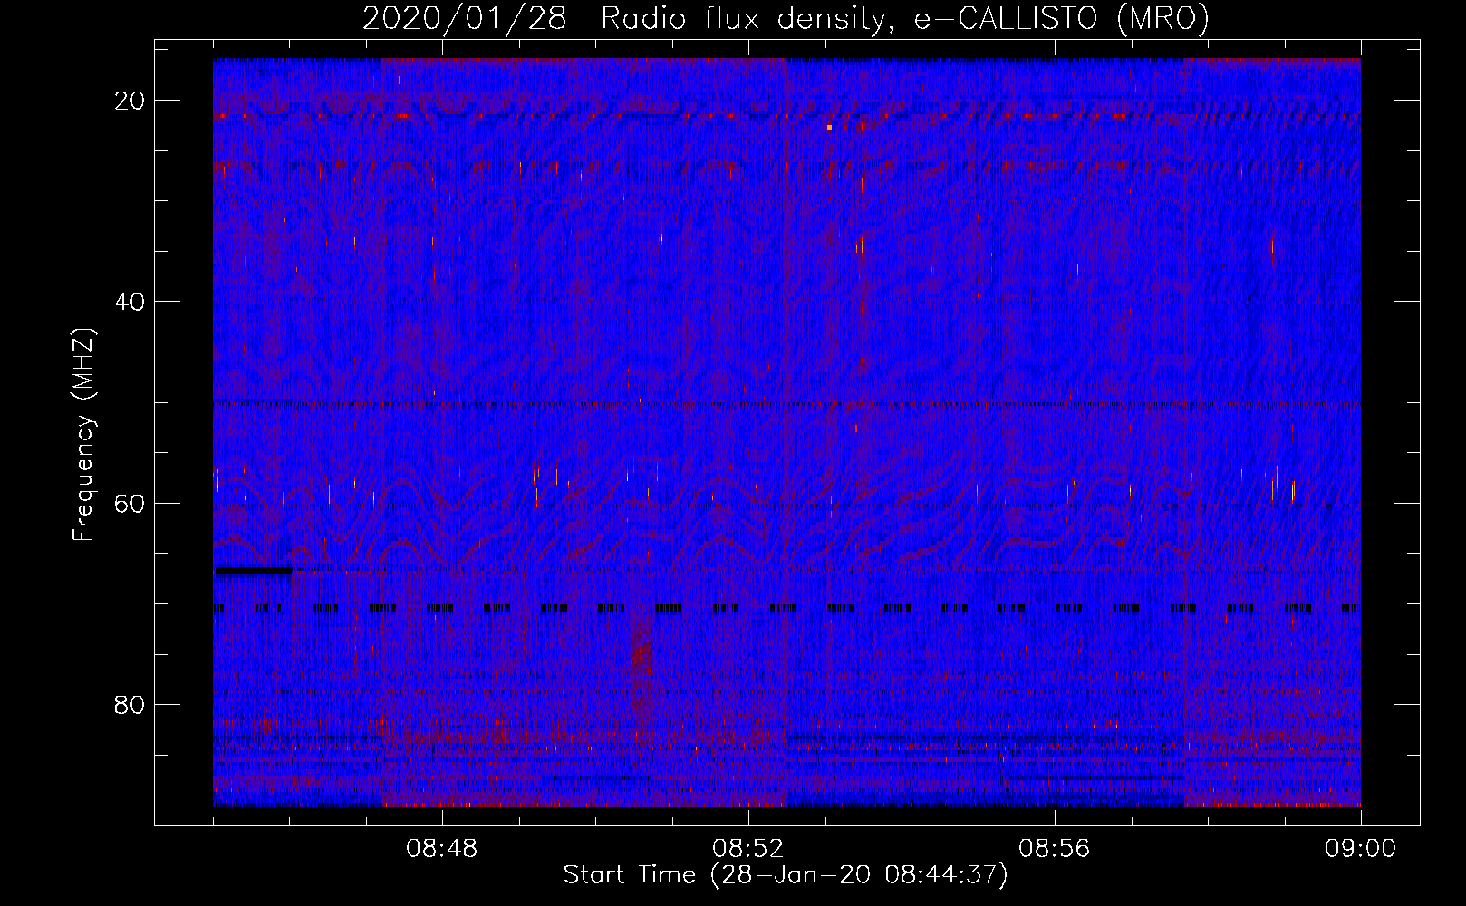Click the 'Start Time (28-Jan-20 08:44:37)' axis label

785,874
